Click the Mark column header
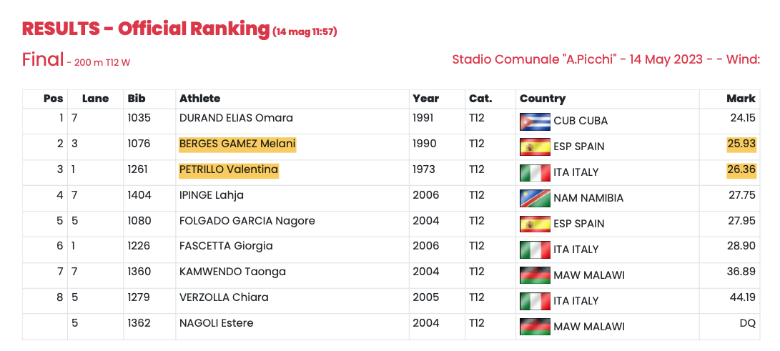The image size is (780, 351). 741,99
